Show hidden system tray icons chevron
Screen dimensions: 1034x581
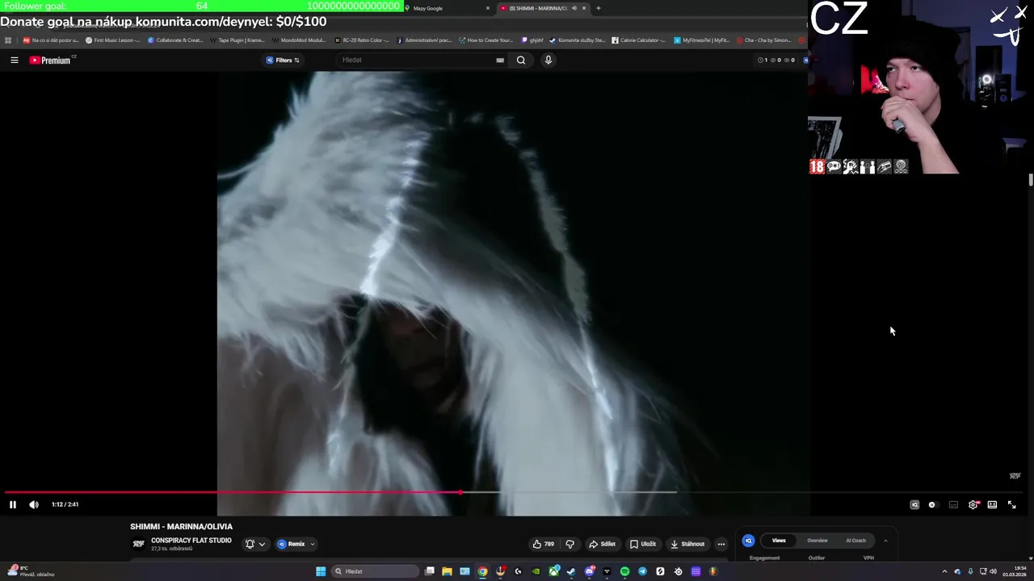coord(944,571)
